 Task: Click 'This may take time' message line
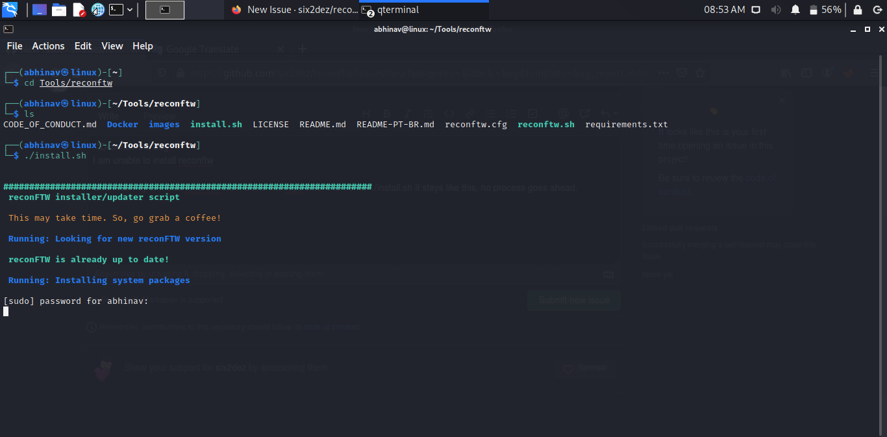click(x=115, y=218)
